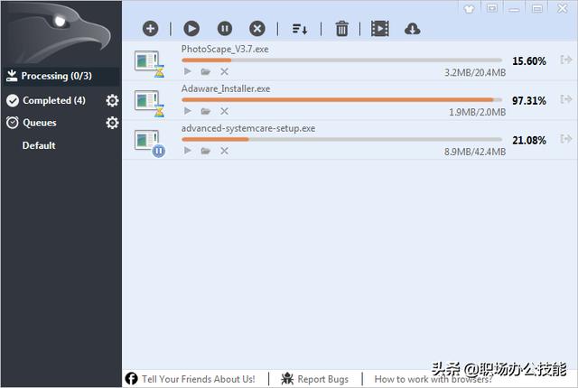578x388 pixels.
Task: Click export arrow icon on PhotoScape row
Action: tap(566, 60)
